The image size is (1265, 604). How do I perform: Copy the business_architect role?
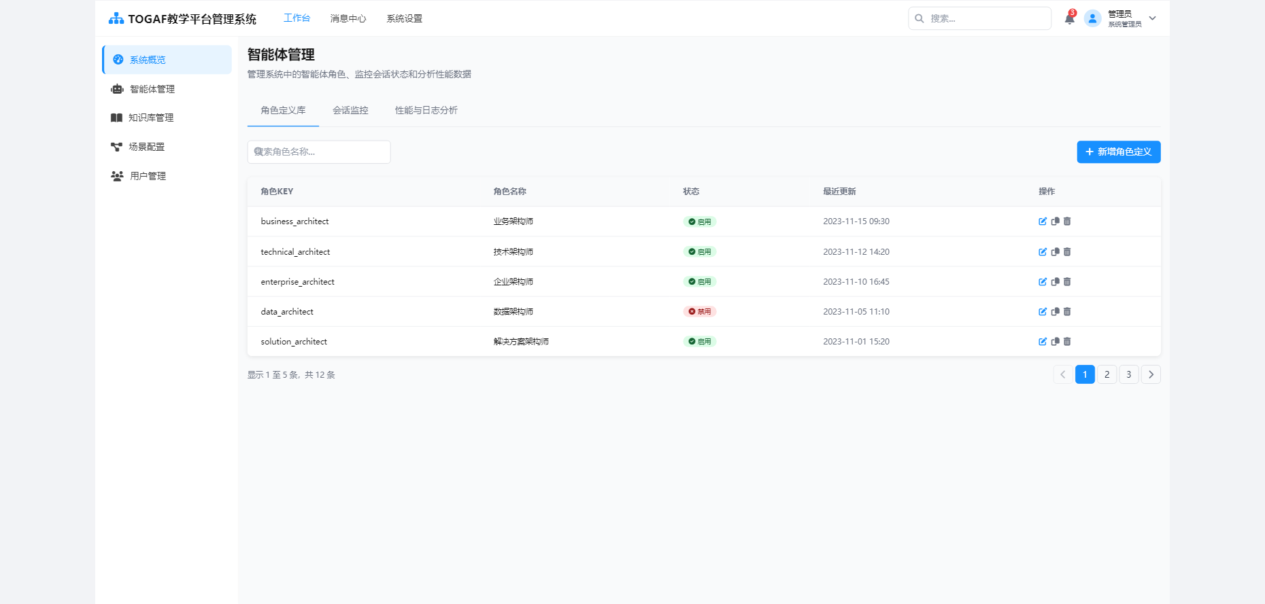[1055, 221]
